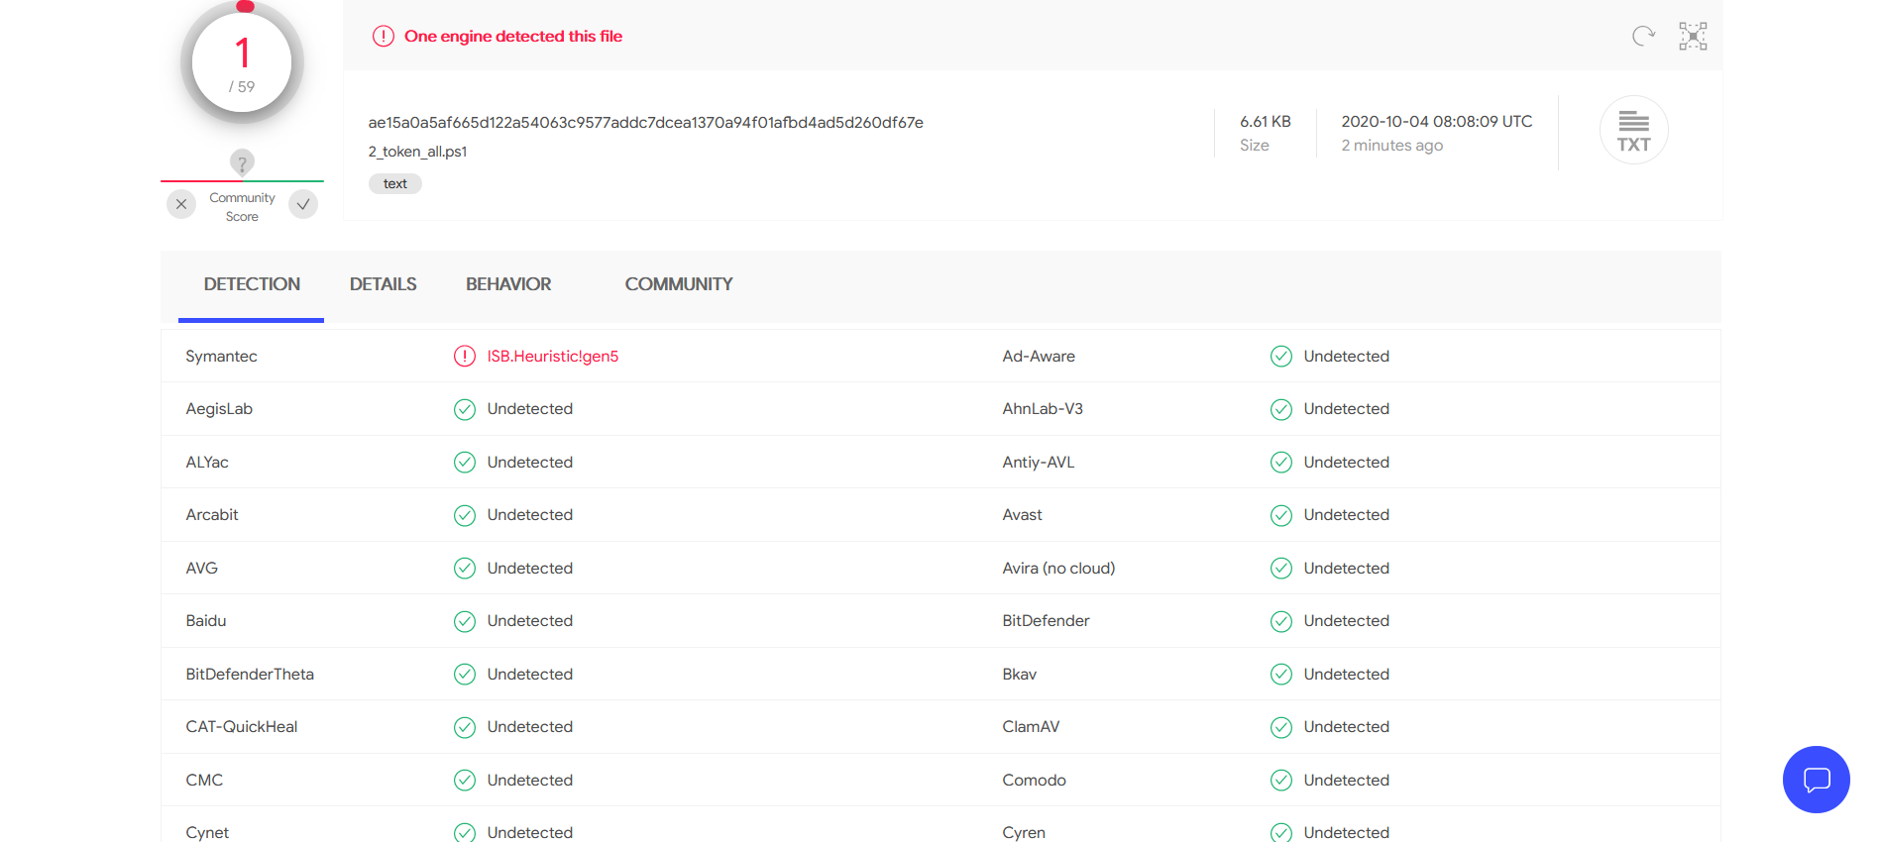Click Comodo's green check icon

click(x=1281, y=781)
